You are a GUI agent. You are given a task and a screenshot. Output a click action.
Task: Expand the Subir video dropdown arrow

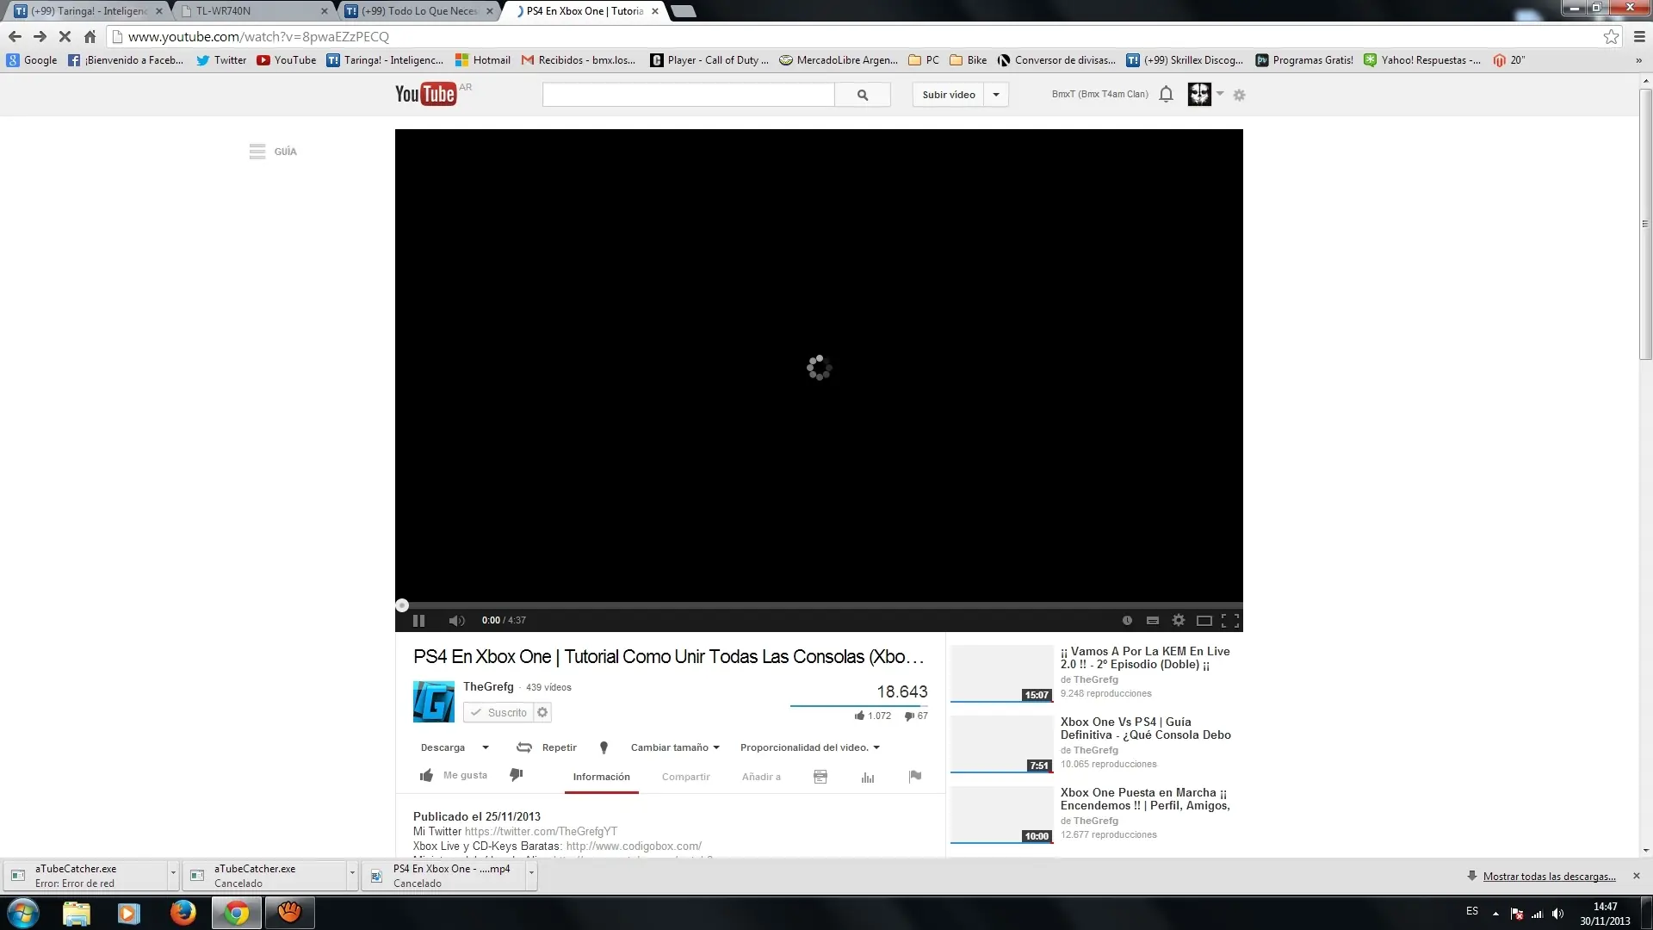click(996, 95)
